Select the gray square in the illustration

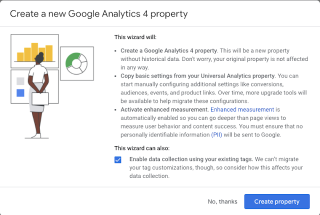[x=20, y=81]
